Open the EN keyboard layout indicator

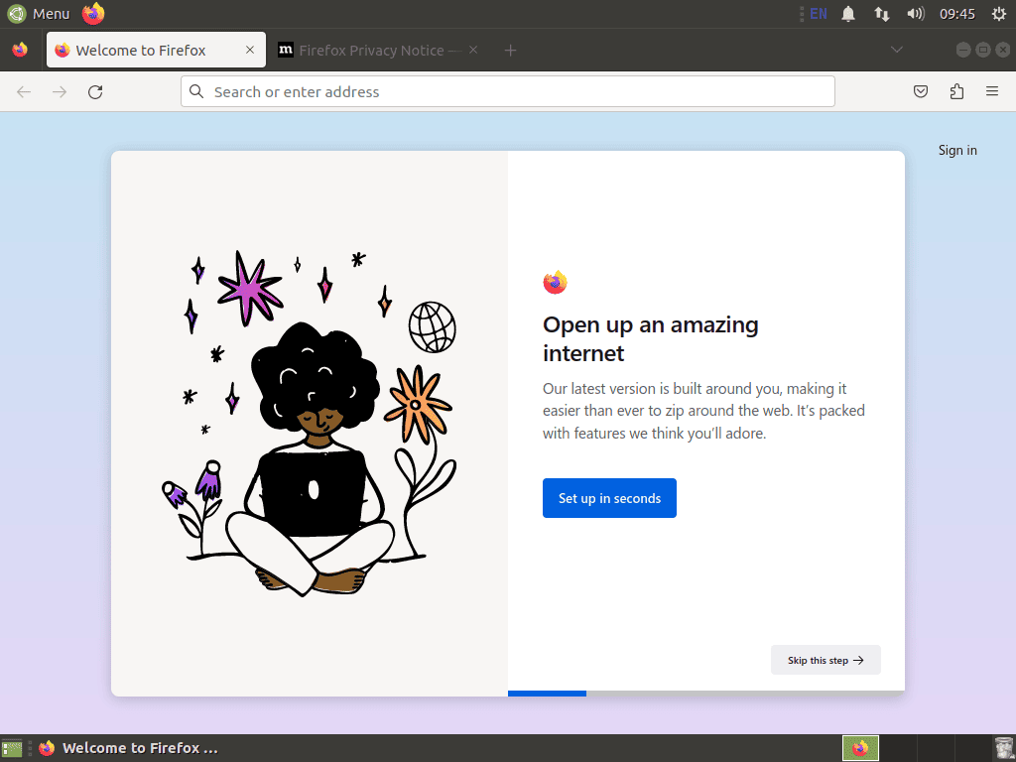coord(818,14)
